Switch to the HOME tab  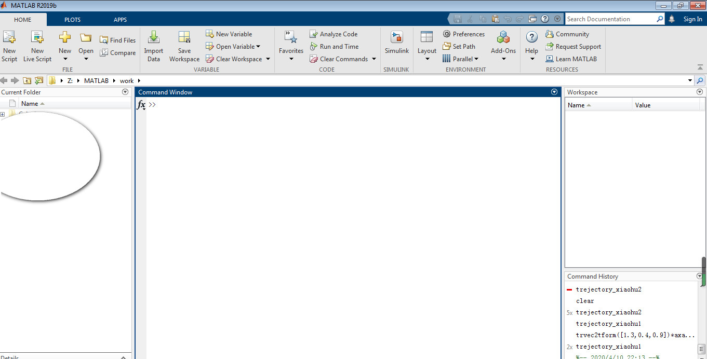(23, 19)
